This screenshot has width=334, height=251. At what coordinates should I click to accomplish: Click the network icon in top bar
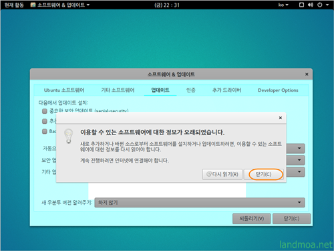coord(301,5)
